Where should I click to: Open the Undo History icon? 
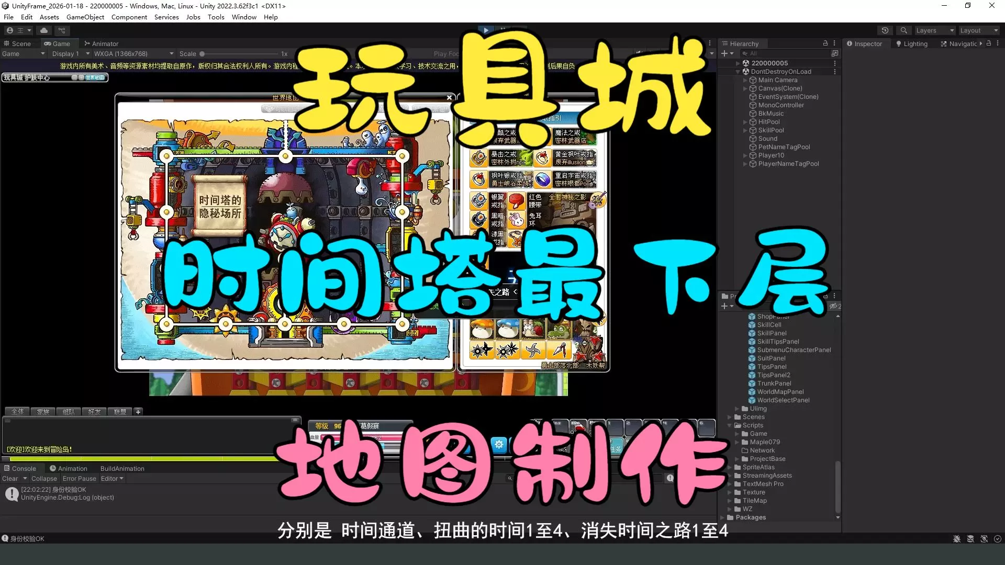(885, 30)
